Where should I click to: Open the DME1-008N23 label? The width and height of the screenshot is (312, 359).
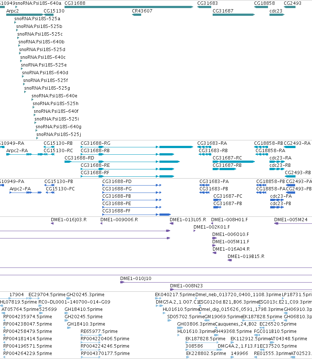pyautogui.click(x=186, y=286)
